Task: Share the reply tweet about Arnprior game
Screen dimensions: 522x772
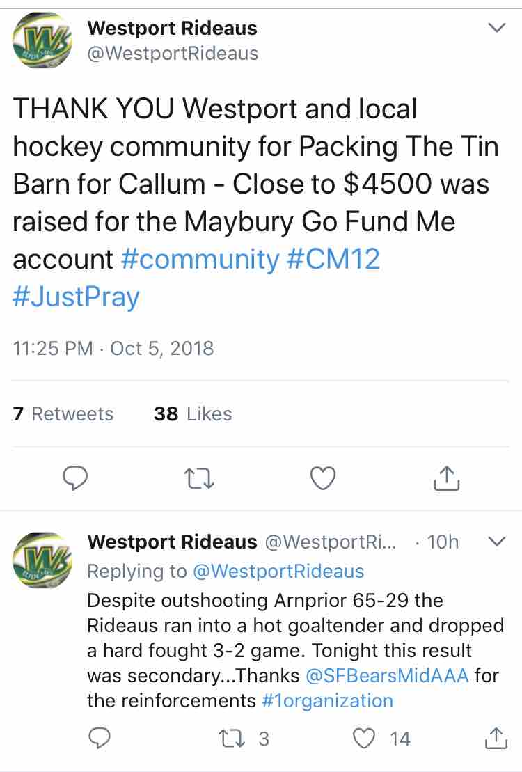Action: coord(496,738)
